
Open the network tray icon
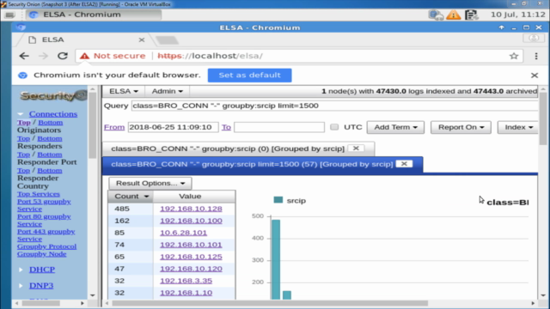[436, 15]
